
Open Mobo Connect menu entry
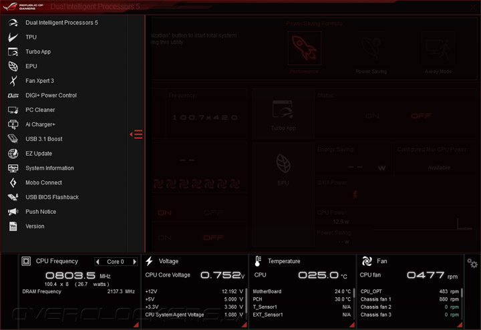[x=43, y=182]
